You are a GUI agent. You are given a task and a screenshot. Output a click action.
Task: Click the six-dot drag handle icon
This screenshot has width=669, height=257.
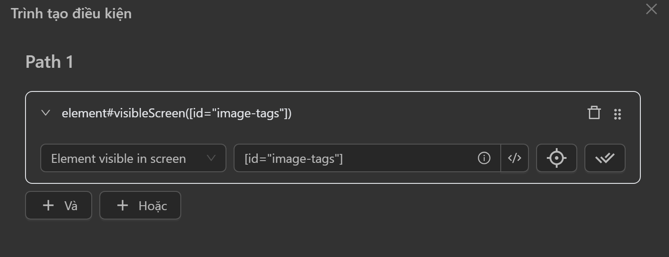tap(618, 114)
